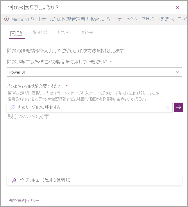188x207 pixels.
Task: Click the 何かお困りでしょうか? heading
Action: pos(33,7)
